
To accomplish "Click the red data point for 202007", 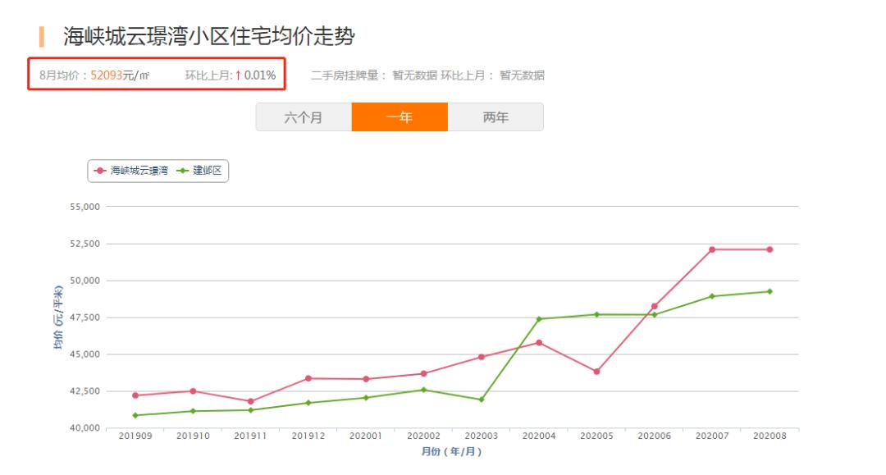I will (711, 249).
